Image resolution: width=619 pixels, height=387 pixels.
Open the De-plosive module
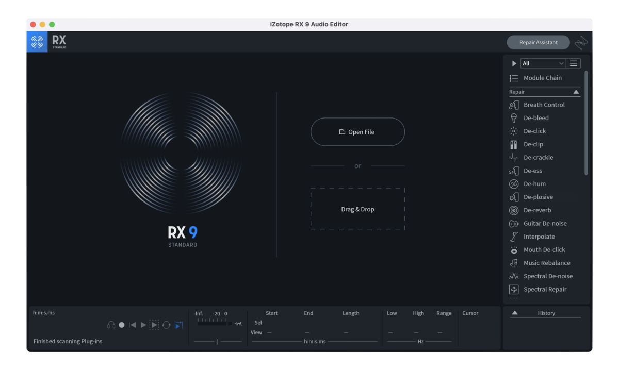click(x=531, y=197)
